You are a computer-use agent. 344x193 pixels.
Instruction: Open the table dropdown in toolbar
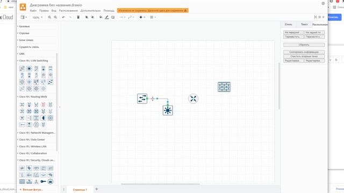(x=153, y=17)
